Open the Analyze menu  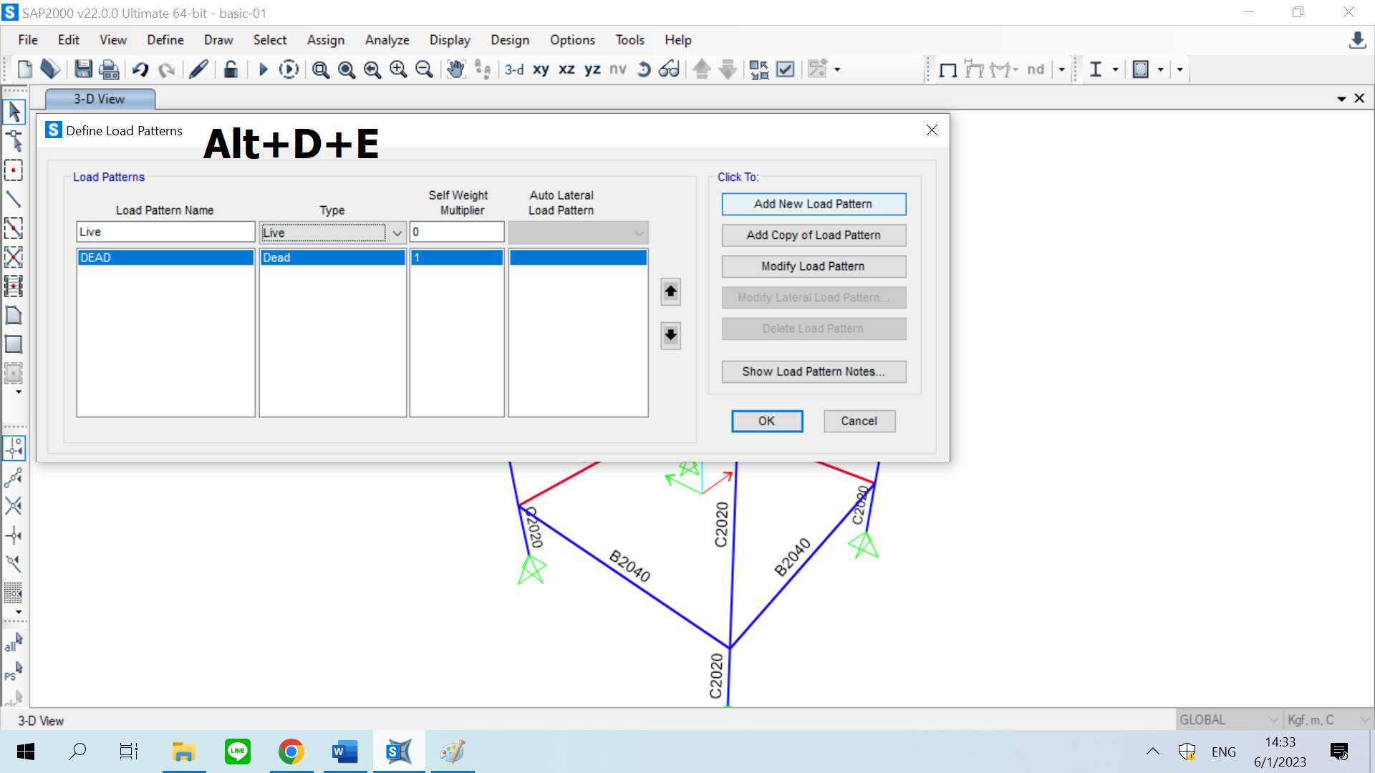387,40
